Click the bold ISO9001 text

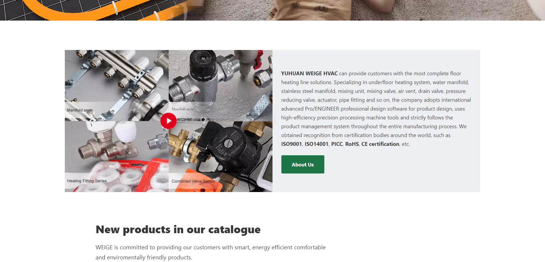pos(292,144)
